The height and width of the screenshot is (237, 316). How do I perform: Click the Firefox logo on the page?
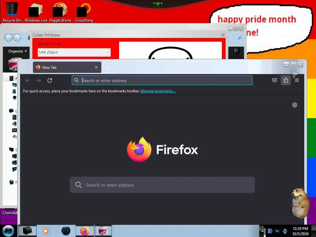click(x=139, y=149)
